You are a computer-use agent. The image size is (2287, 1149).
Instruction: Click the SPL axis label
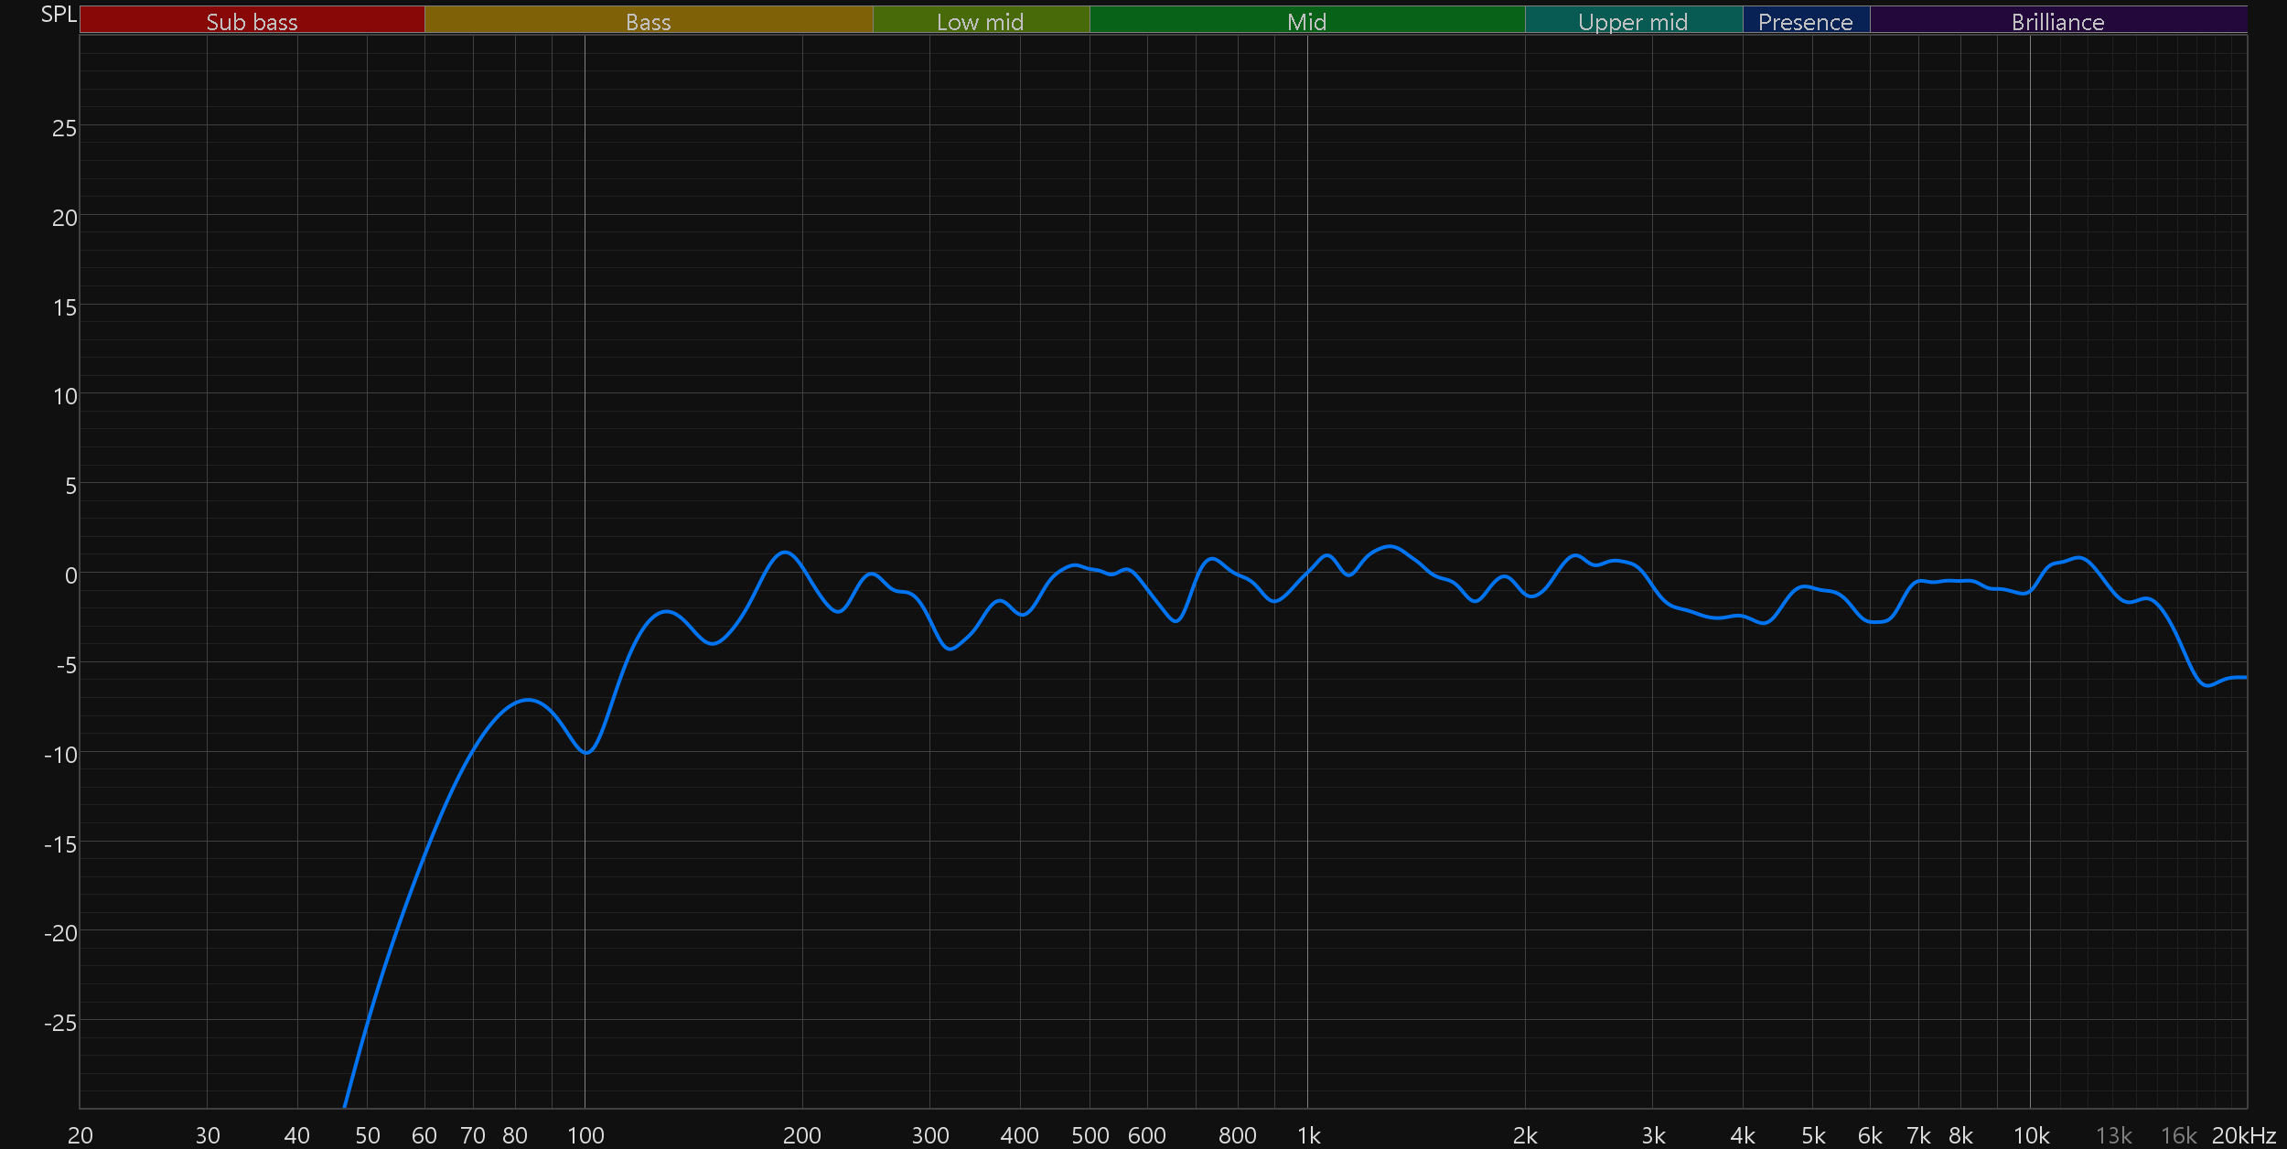point(59,15)
